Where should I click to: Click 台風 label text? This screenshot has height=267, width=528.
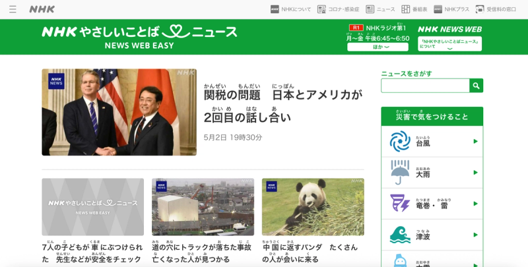click(423, 142)
